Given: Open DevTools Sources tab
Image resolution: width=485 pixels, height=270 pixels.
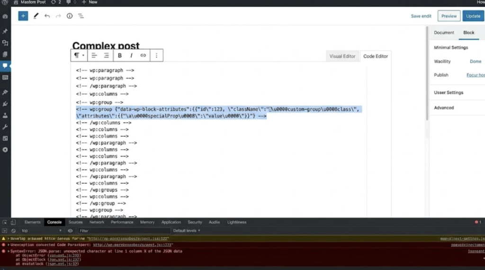Looking at the screenshot, I should 75,222.
